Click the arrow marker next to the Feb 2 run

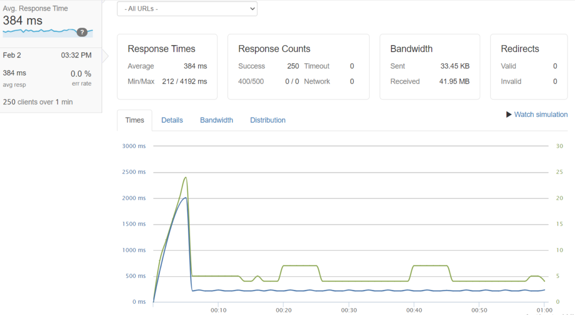click(105, 55)
